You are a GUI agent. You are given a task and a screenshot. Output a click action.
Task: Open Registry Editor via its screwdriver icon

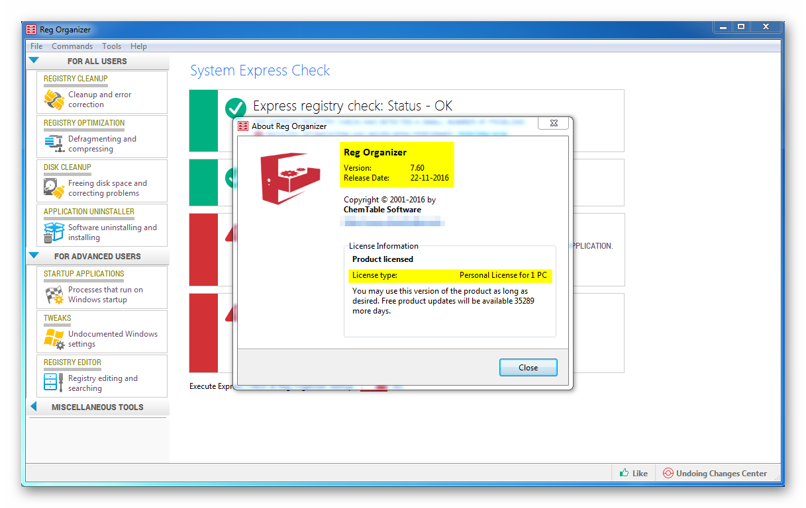(54, 383)
